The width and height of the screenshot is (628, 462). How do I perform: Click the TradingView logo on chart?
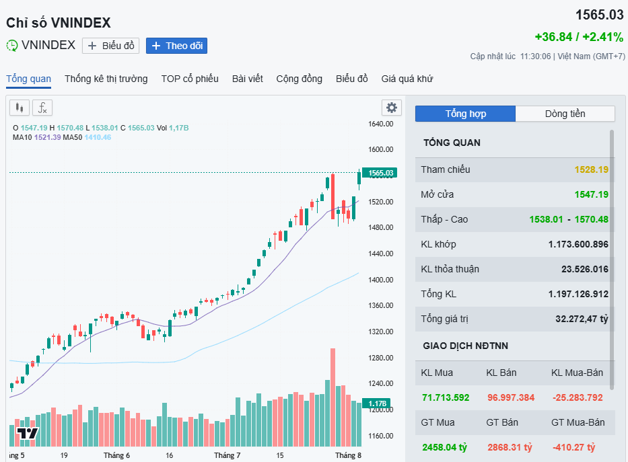pos(27,433)
